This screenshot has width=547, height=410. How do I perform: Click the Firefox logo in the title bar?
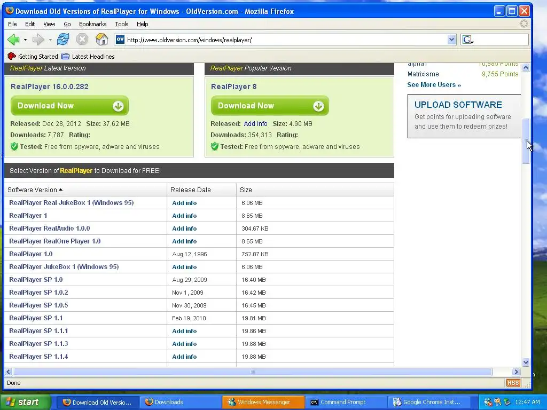pos(10,11)
